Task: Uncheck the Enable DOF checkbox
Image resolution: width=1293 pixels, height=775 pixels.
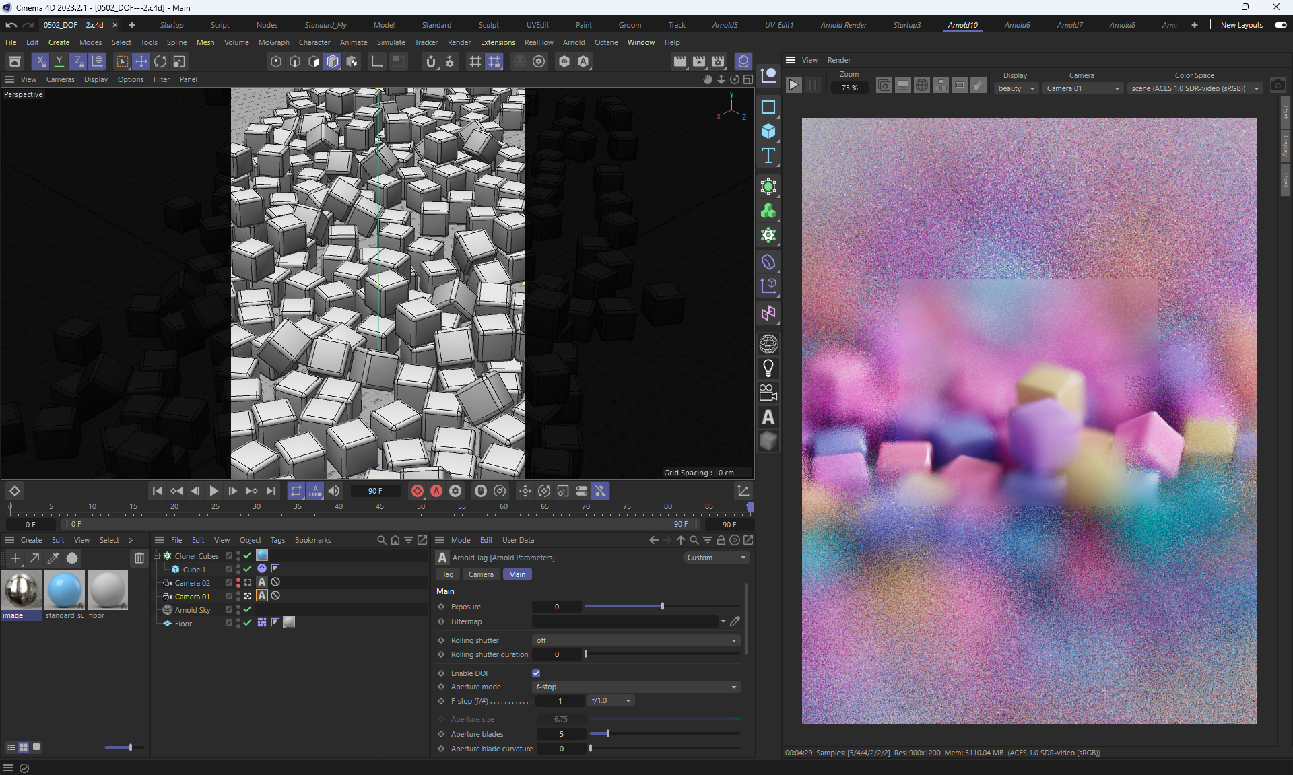Action: pos(536,673)
